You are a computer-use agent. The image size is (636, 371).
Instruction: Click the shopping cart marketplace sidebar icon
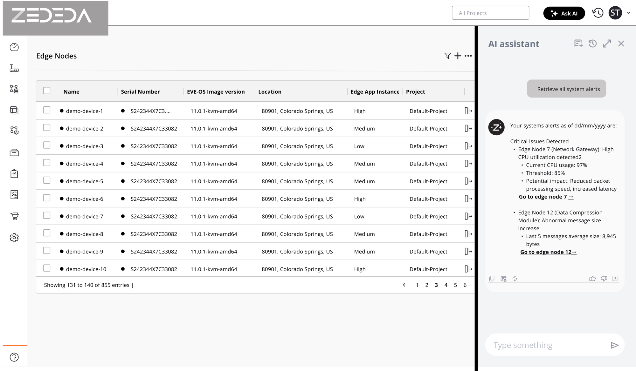click(x=14, y=216)
